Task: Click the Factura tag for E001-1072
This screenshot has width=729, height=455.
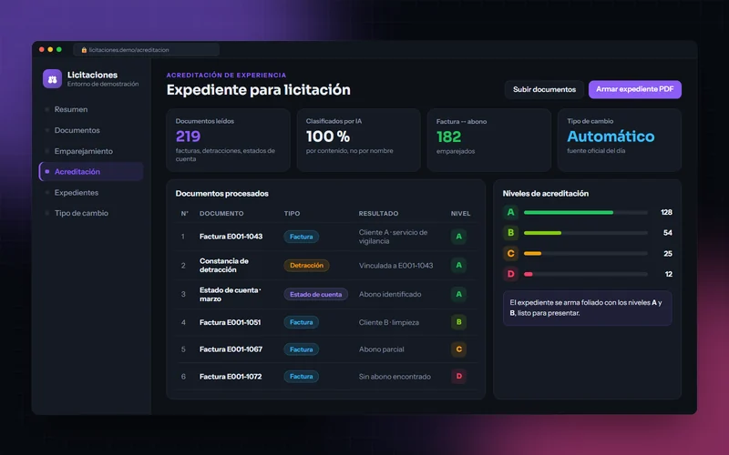Action: coord(302,377)
